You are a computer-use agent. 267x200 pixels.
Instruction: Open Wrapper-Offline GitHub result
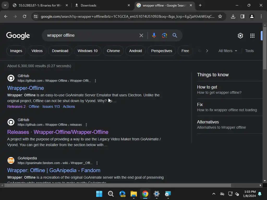click(x=26, y=88)
